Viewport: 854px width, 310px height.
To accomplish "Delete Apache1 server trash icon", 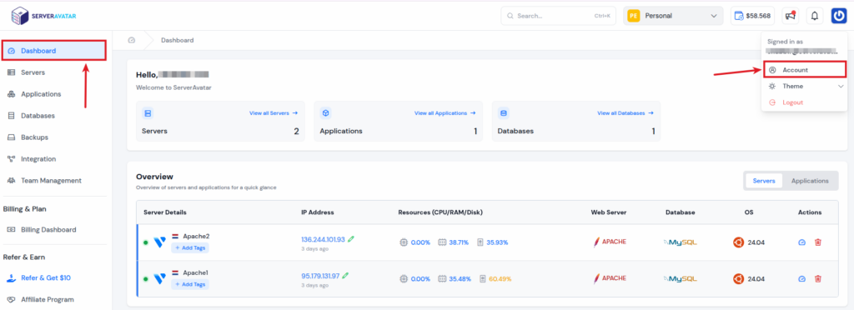I will (x=817, y=279).
